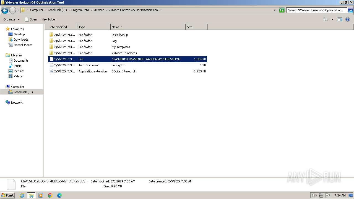Create a New folder
This screenshot has height=199, width=354.
coord(49,19)
